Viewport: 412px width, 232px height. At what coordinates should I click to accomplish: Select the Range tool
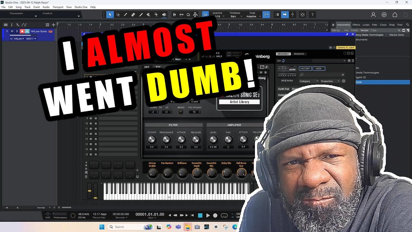coord(118,15)
